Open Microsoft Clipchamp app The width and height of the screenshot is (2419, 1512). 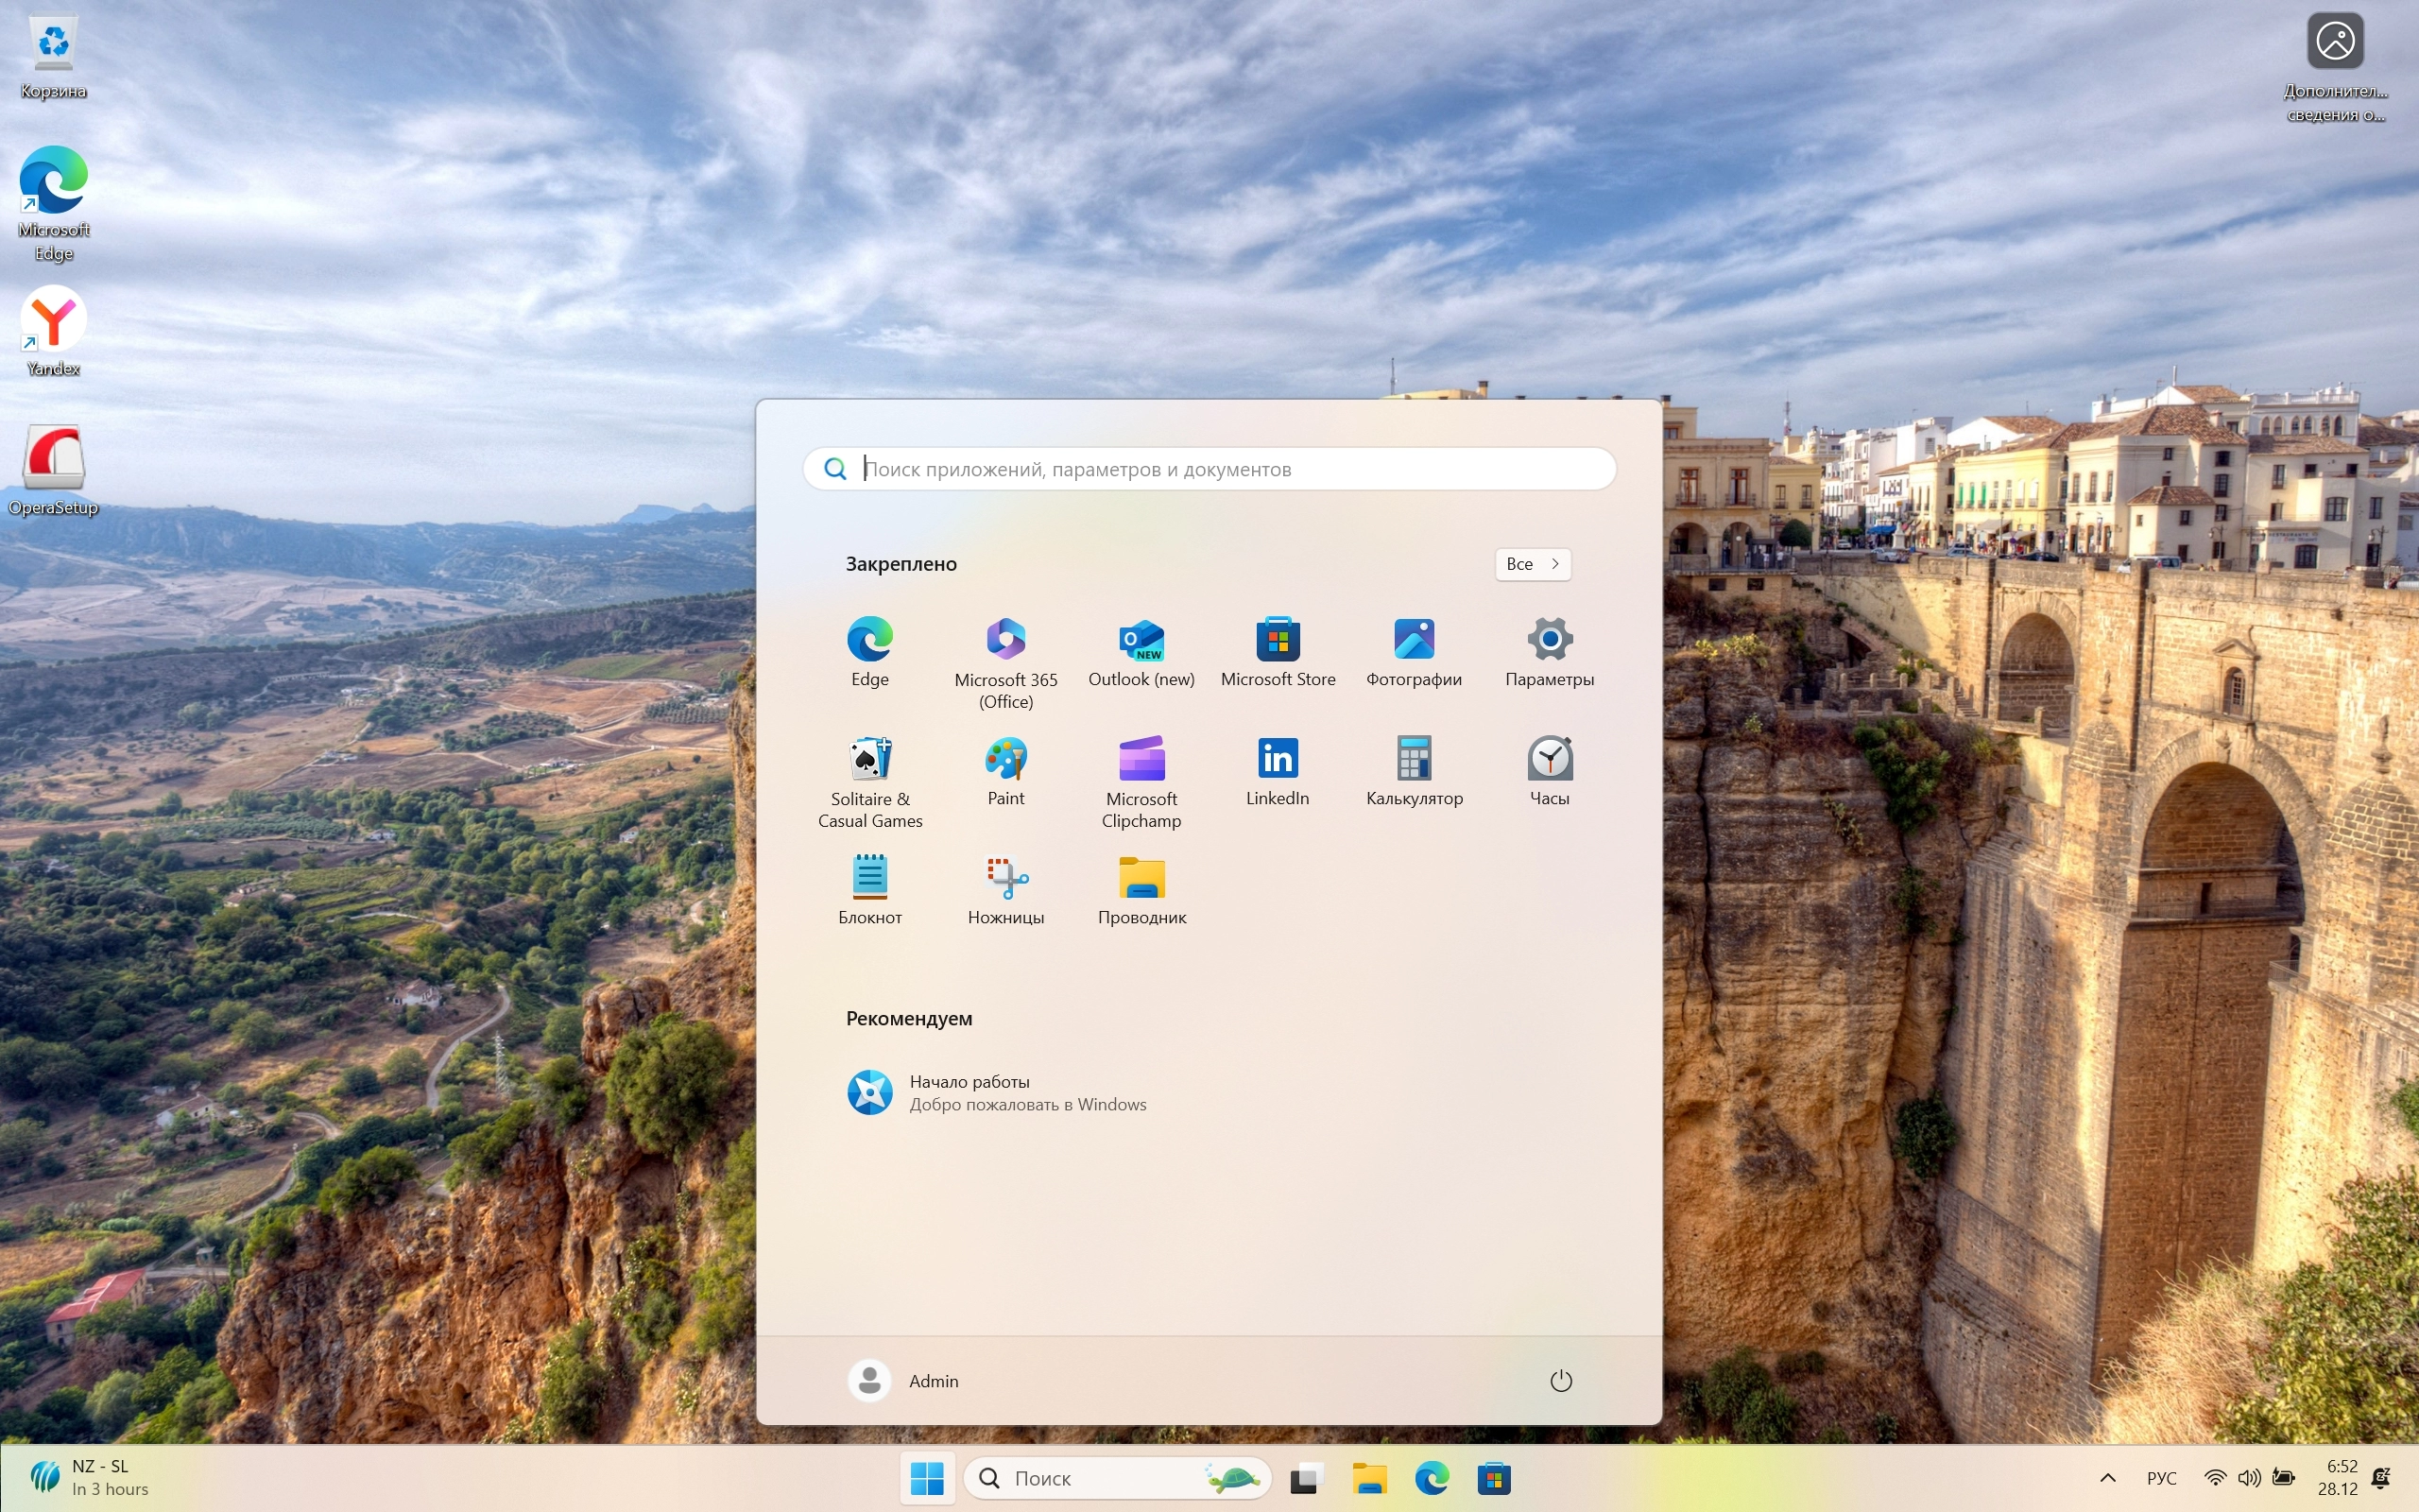tap(1141, 760)
